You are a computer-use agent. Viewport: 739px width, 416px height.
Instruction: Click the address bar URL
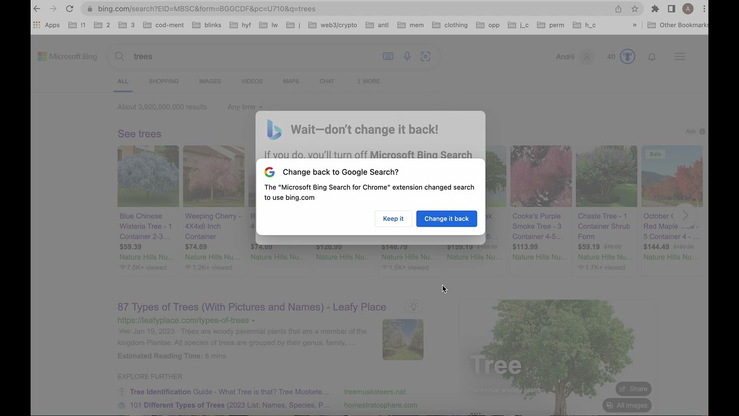[207, 9]
